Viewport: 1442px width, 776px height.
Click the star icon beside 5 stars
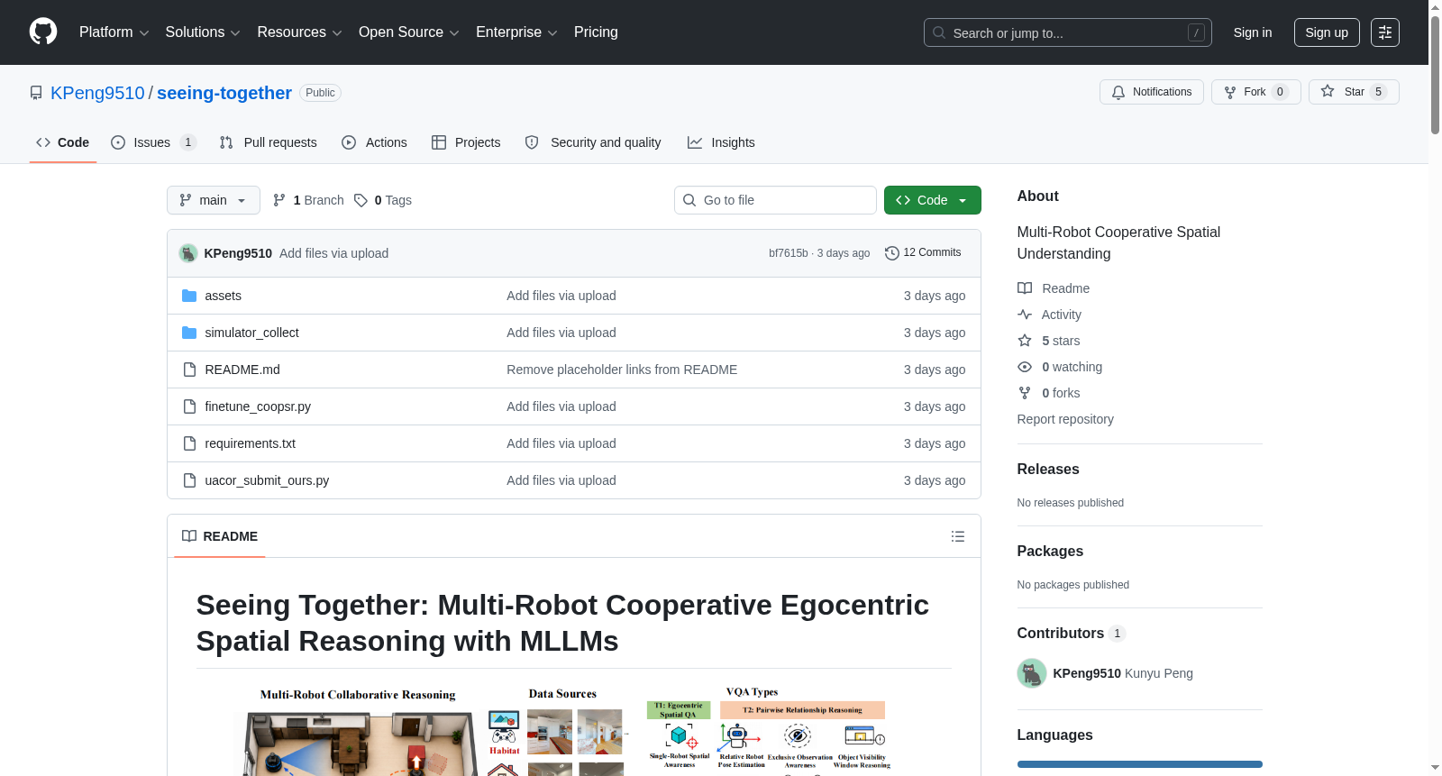click(1025, 341)
